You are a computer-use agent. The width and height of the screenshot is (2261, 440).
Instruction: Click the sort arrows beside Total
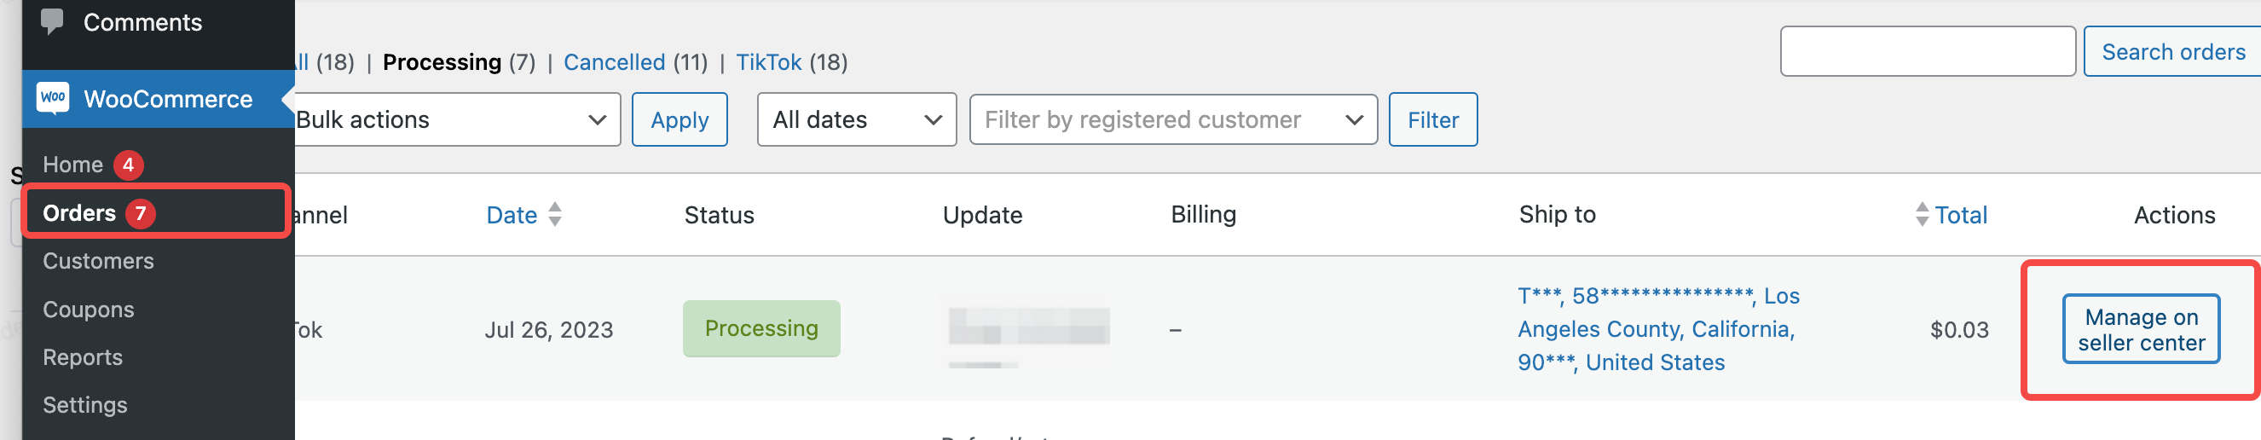point(1922,214)
